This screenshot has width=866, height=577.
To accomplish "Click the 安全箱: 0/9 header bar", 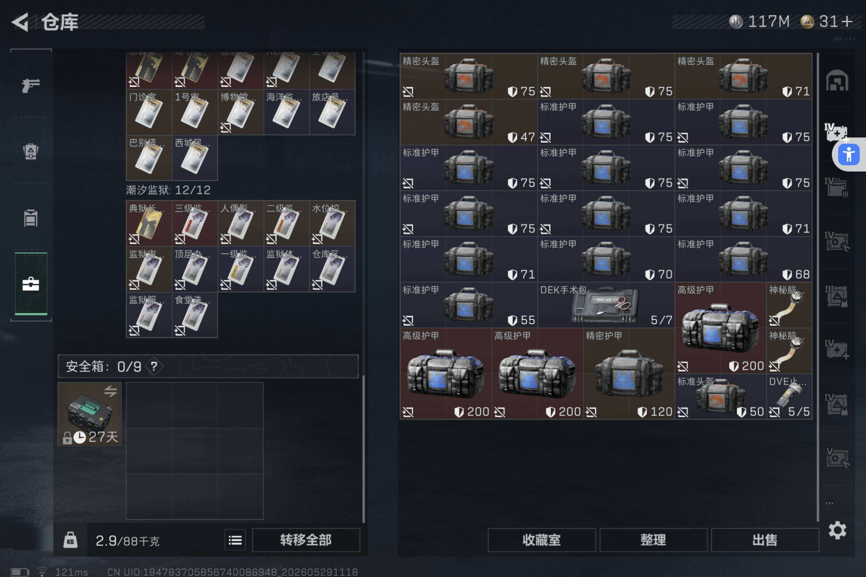I will pyautogui.click(x=208, y=366).
